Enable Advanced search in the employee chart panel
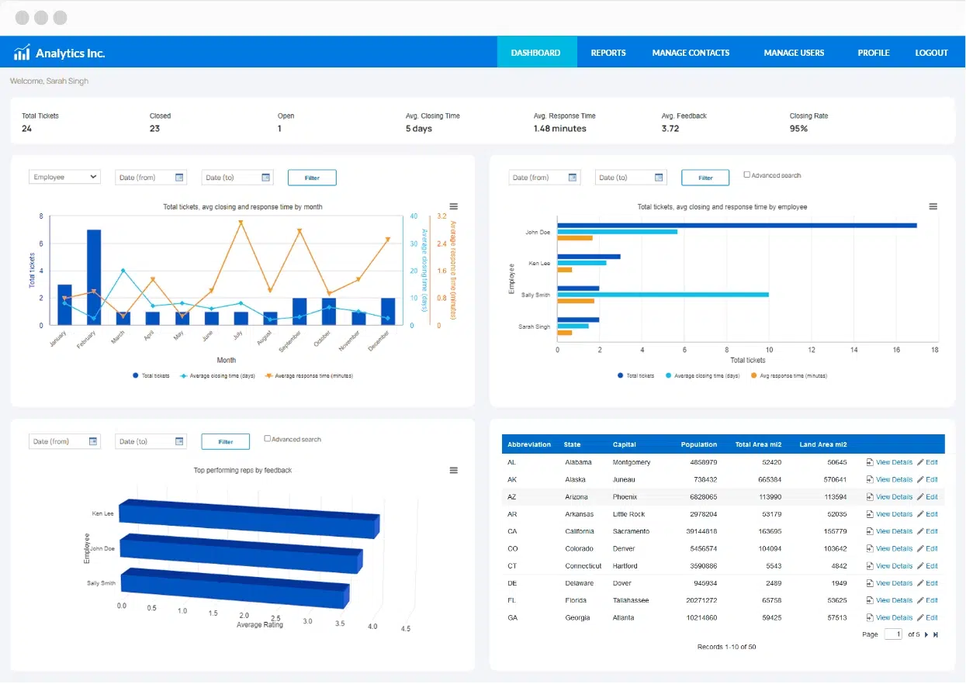 point(748,174)
